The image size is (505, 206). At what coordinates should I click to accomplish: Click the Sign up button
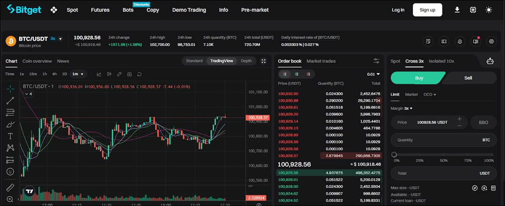point(427,10)
